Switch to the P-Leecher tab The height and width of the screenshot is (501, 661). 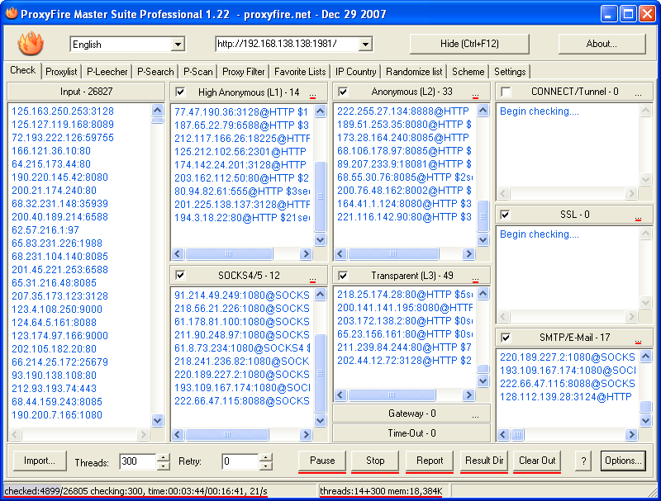(107, 72)
